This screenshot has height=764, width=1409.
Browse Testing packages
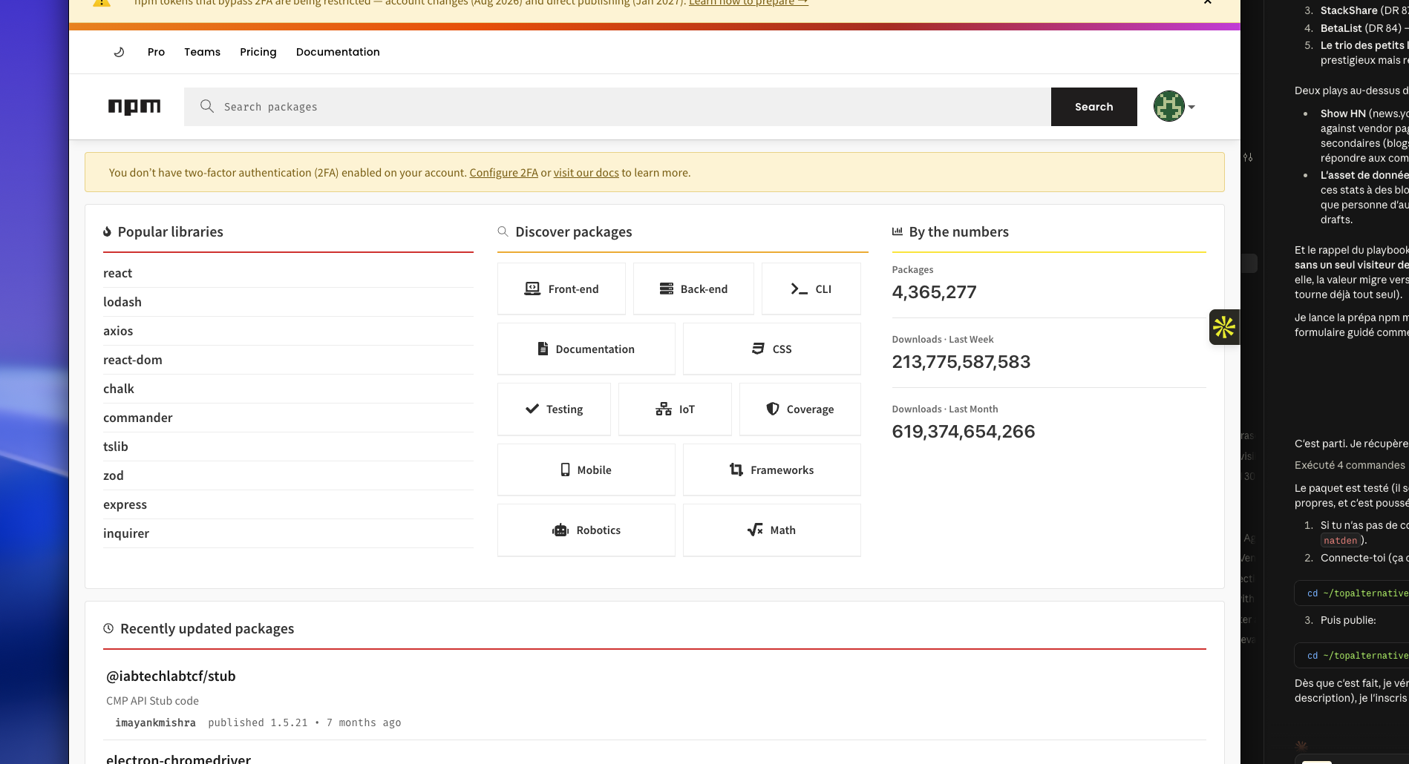[554, 409]
